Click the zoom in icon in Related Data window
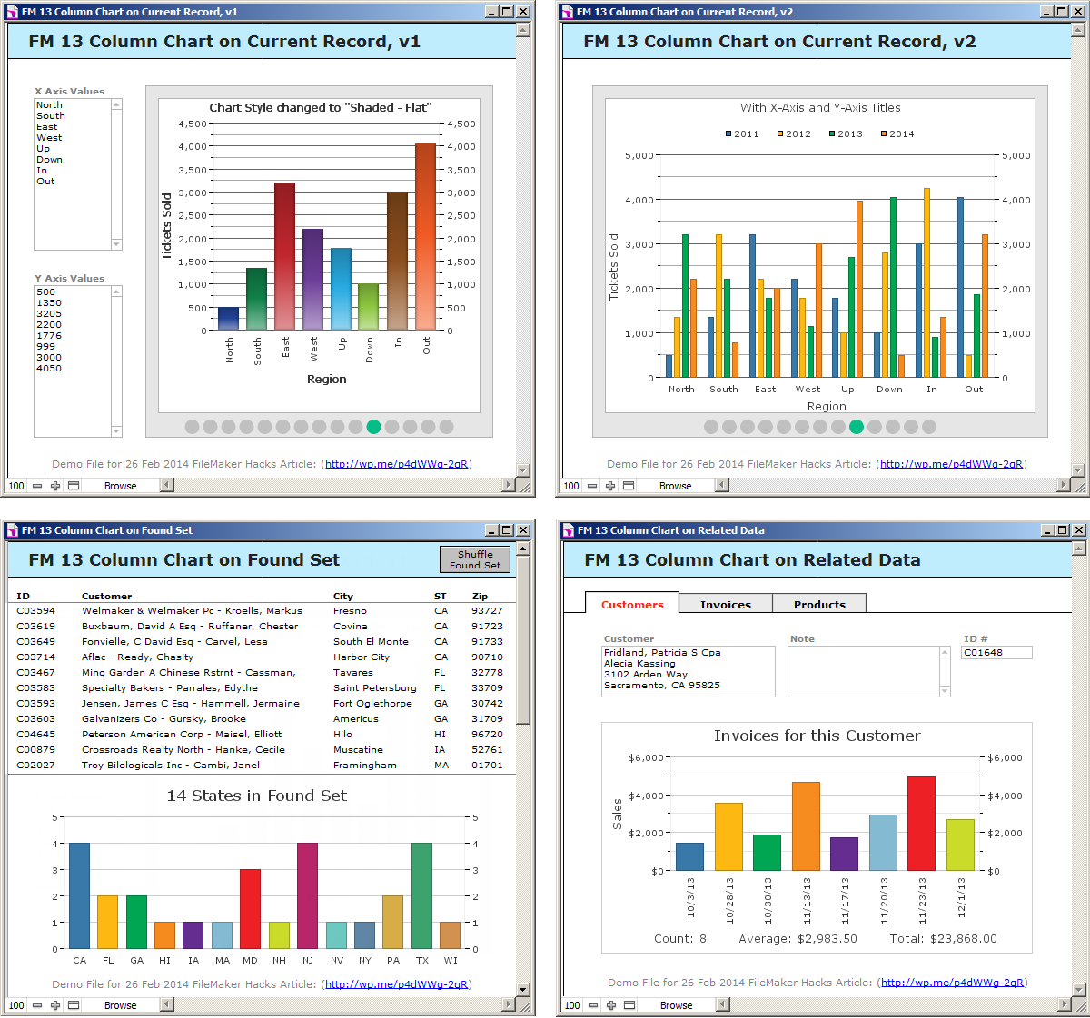Viewport: 1090px width, 1018px height. click(609, 1005)
